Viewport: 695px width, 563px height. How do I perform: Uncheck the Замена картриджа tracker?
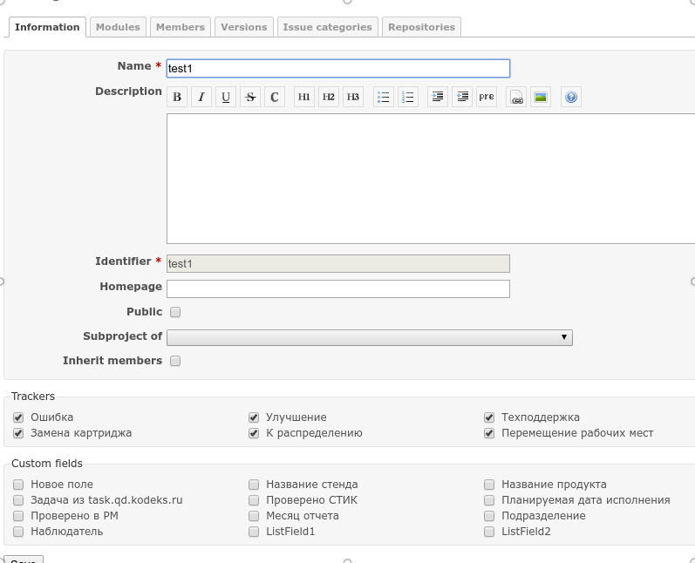click(x=18, y=433)
